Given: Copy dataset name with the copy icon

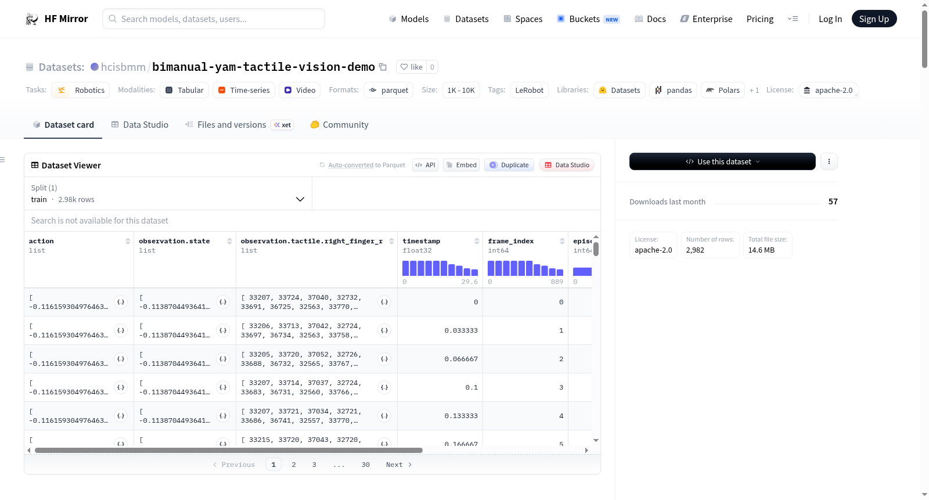Looking at the screenshot, I should click(383, 67).
